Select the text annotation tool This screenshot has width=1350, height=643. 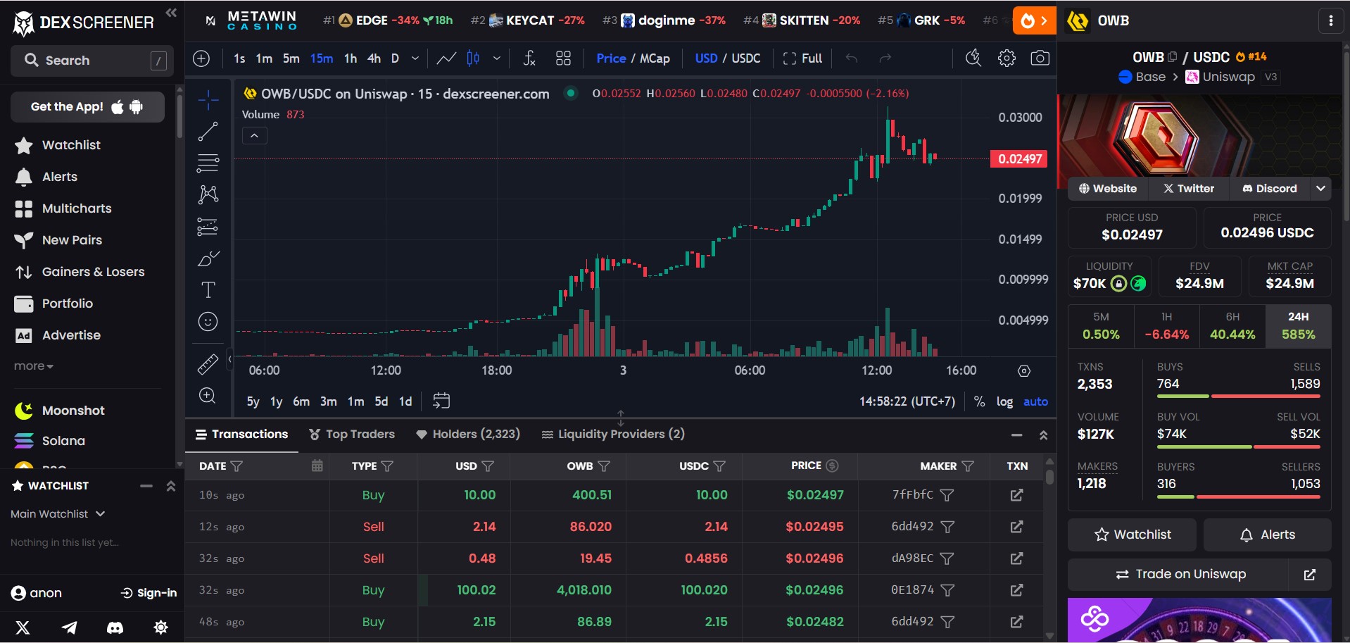click(208, 290)
